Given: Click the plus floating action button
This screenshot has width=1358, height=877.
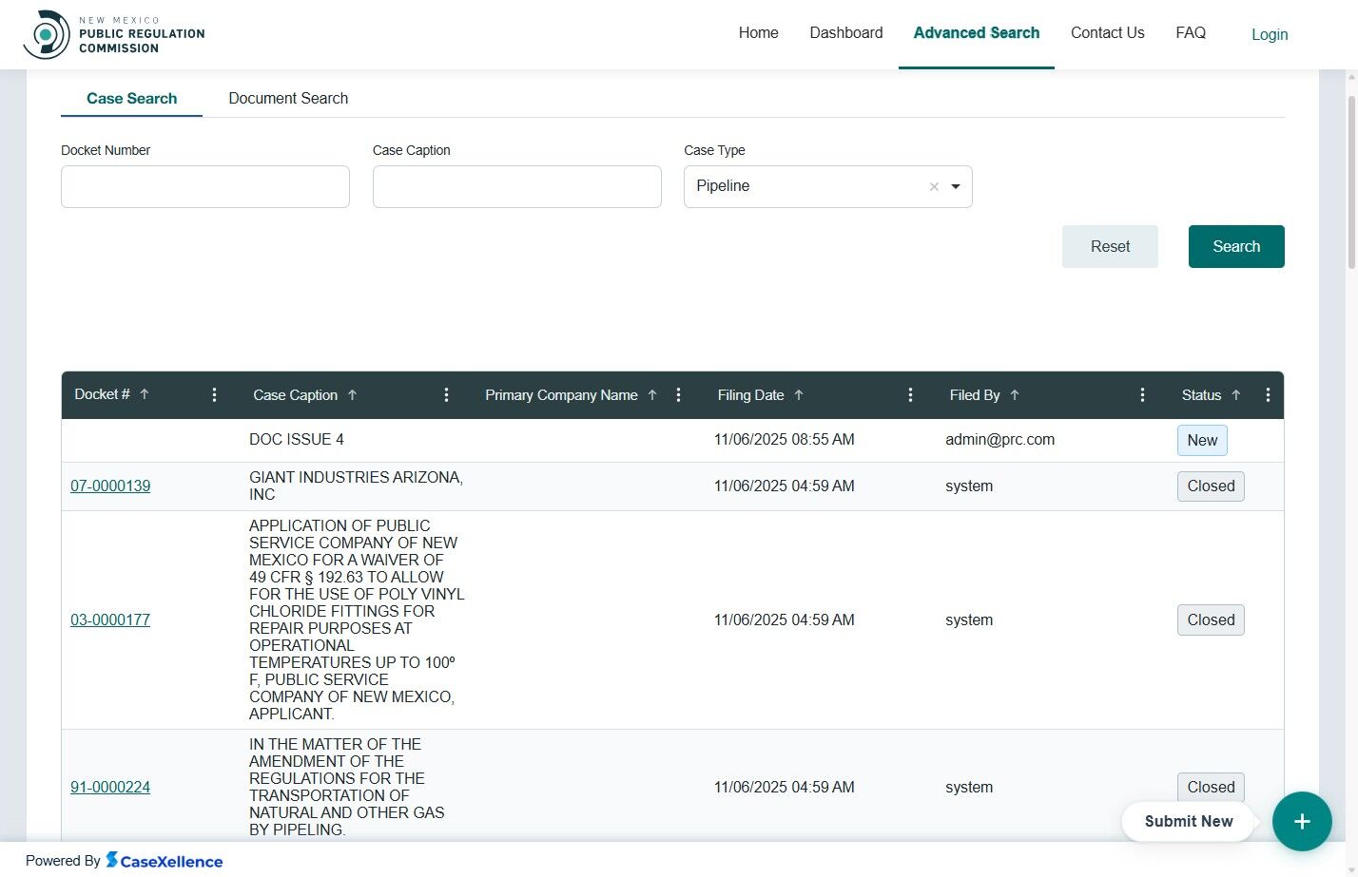Looking at the screenshot, I should click(x=1302, y=822).
